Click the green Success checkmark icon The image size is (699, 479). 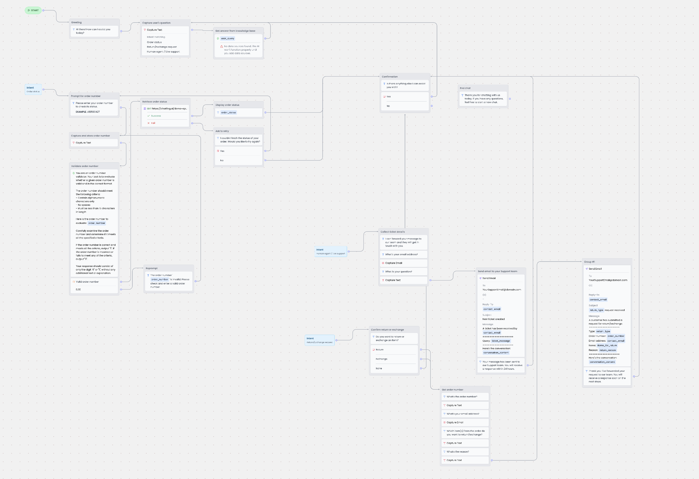pos(148,116)
